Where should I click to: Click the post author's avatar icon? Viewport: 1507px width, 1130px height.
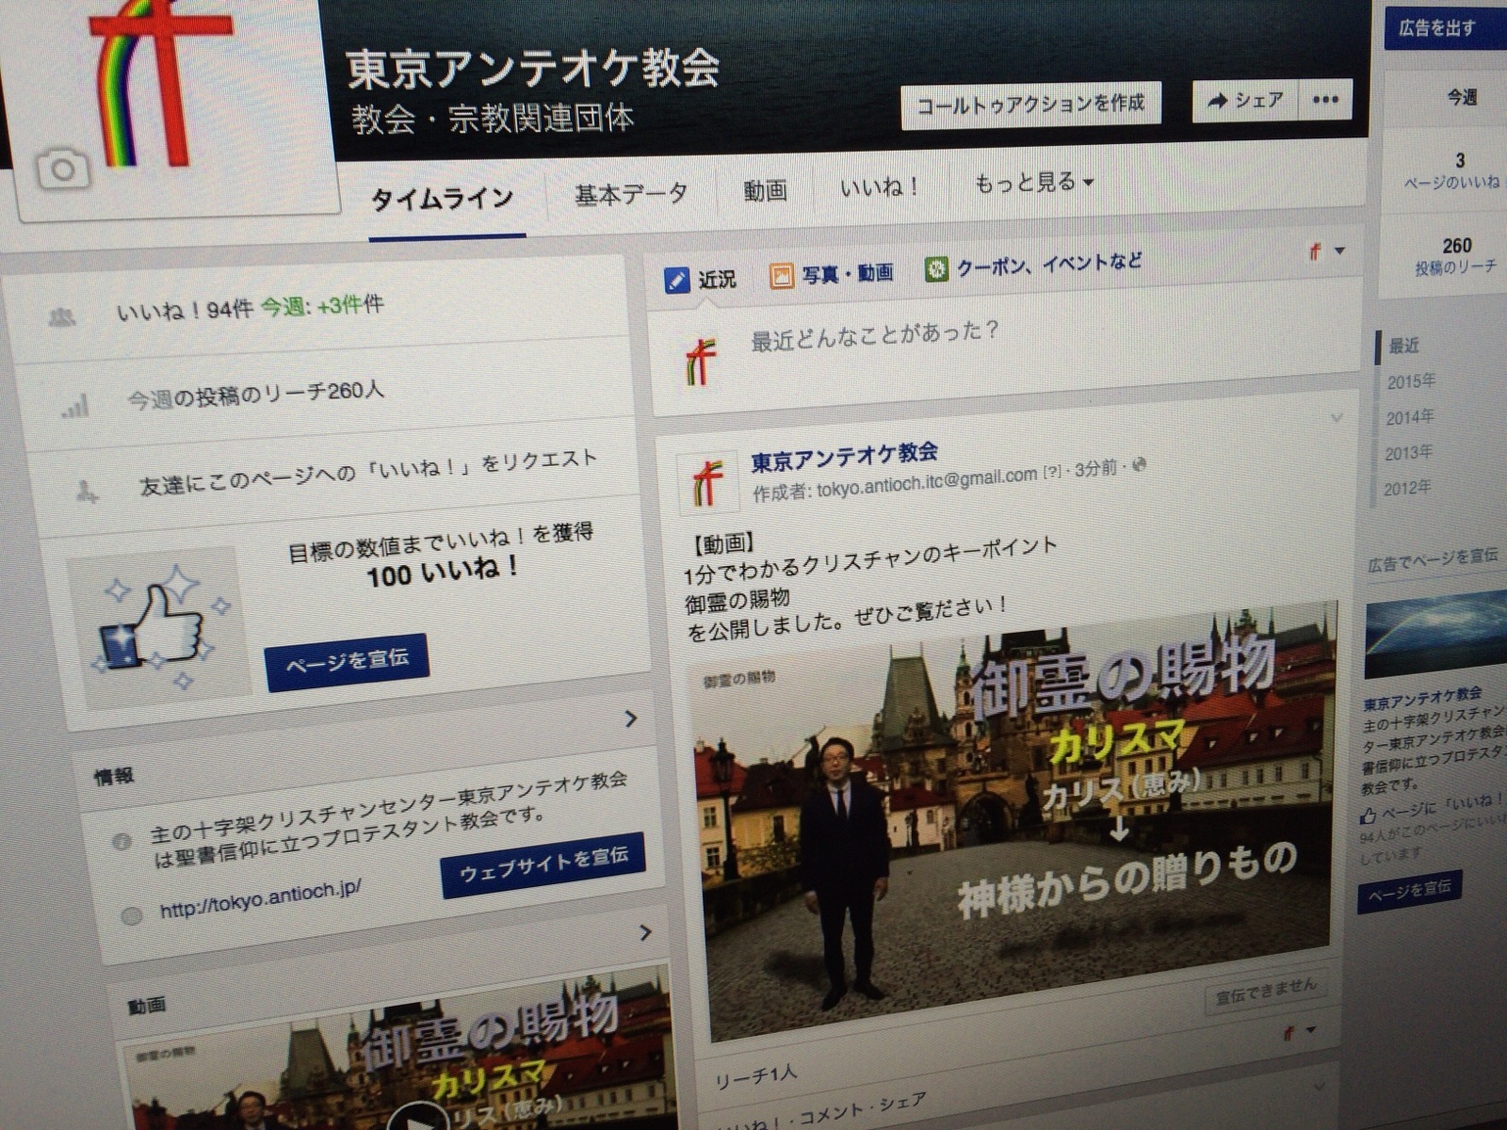[706, 482]
